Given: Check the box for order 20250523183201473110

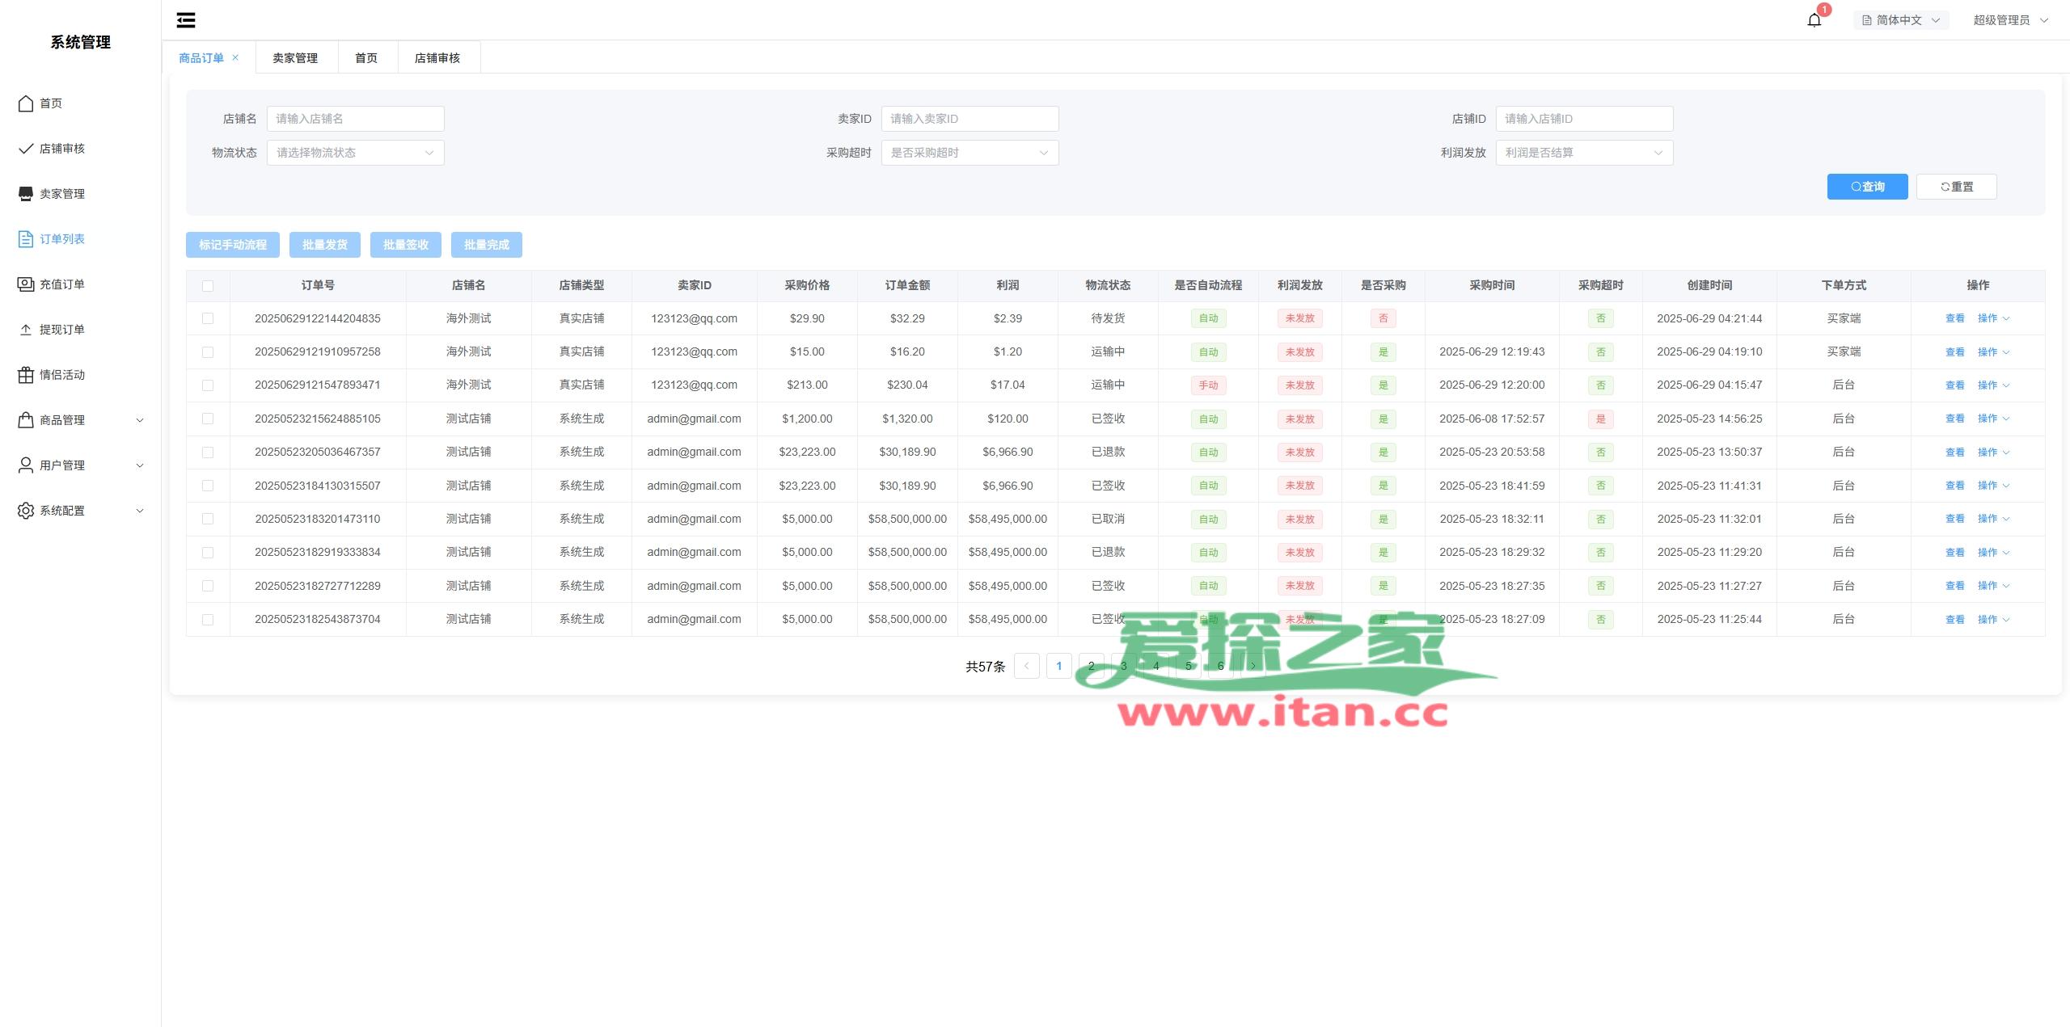Looking at the screenshot, I should pos(208,519).
